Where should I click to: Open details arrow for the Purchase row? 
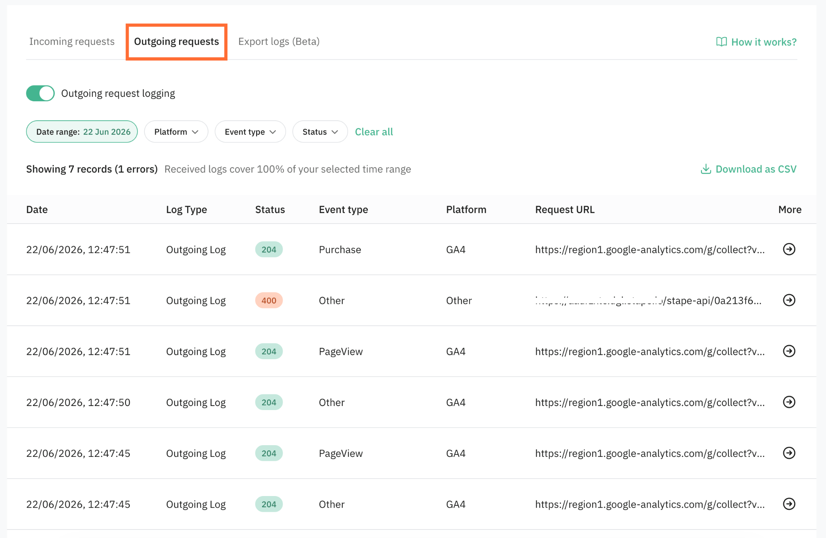[x=789, y=249]
